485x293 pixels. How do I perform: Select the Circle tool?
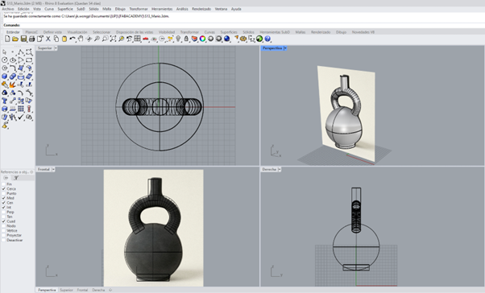[4, 60]
